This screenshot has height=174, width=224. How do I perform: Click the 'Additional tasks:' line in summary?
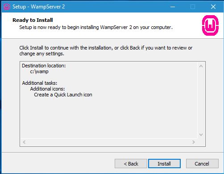[40, 83]
